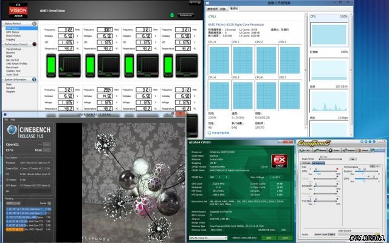
Task: Open the Help menu in Cinebench
Action: pos(13,120)
